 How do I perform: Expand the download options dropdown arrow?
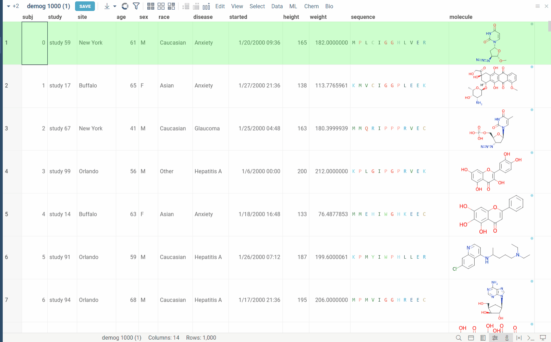click(x=114, y=6)
